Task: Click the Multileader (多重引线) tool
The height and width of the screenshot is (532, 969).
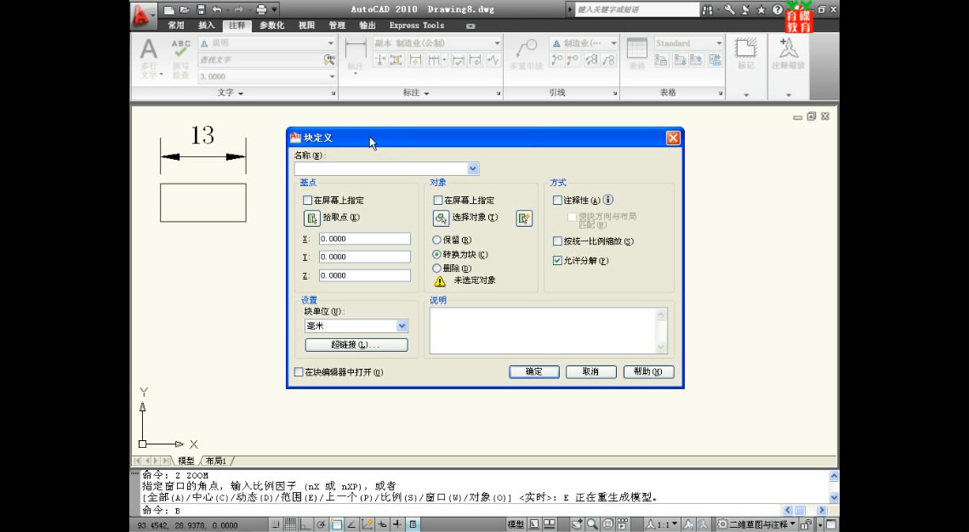Action: 526,53
